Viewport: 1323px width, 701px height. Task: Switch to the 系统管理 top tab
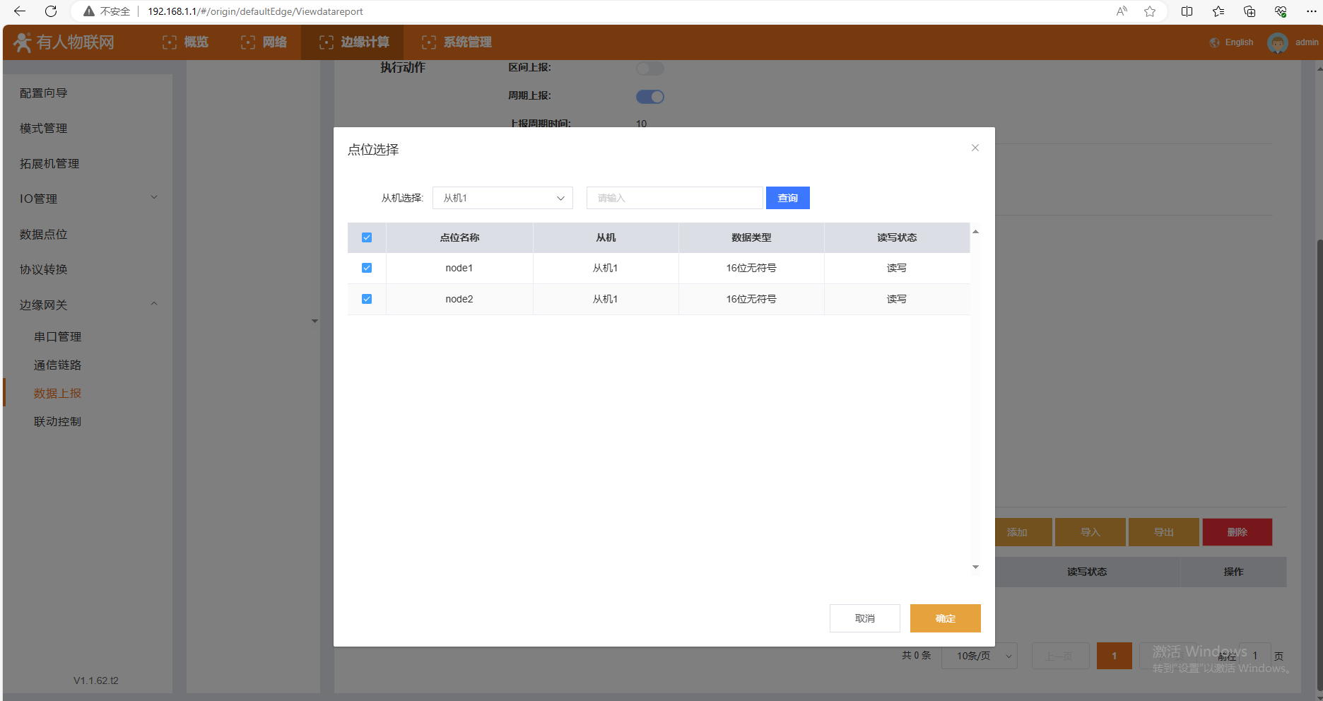click(457, 42)
